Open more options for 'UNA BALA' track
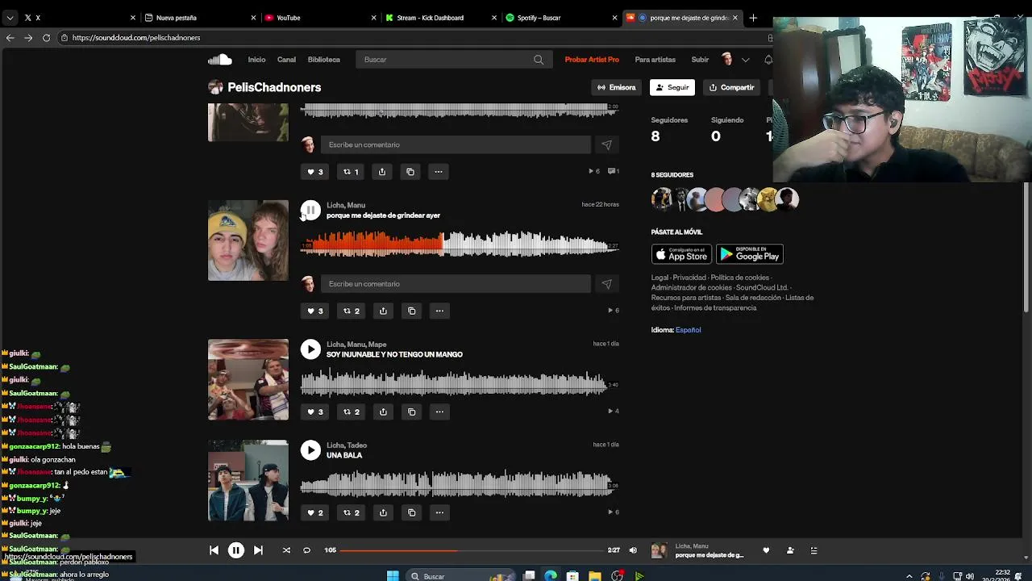The height and width of the screenshot is (581, 1032). coord(439,512)
